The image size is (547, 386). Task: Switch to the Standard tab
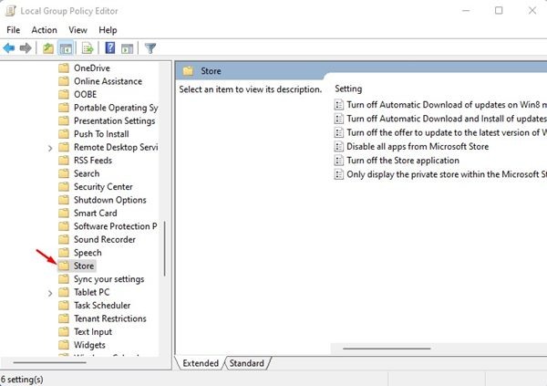[247, 363]
